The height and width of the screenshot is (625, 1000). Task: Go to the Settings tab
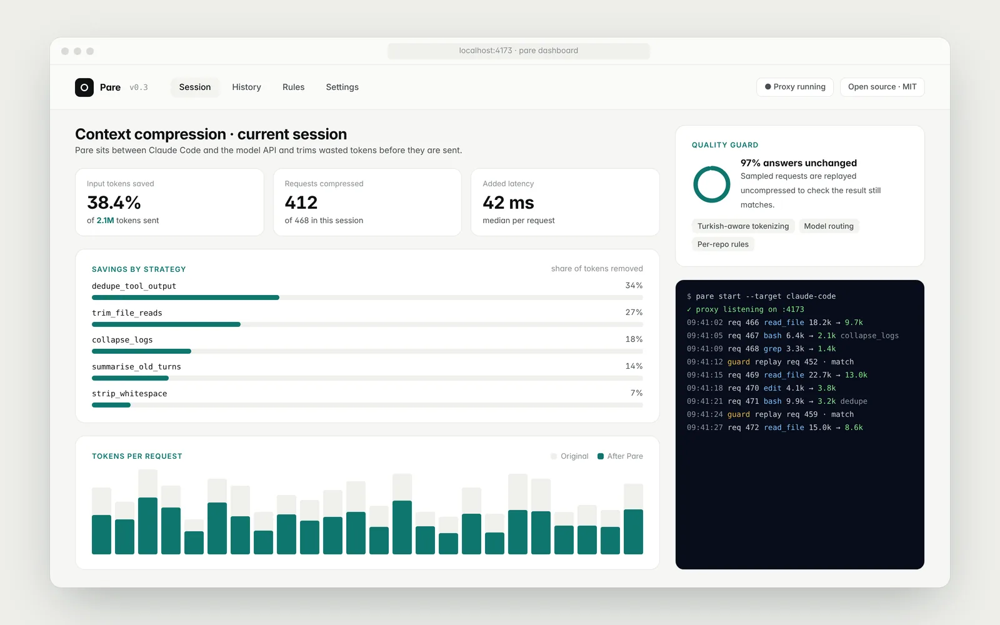click(342, 87)
